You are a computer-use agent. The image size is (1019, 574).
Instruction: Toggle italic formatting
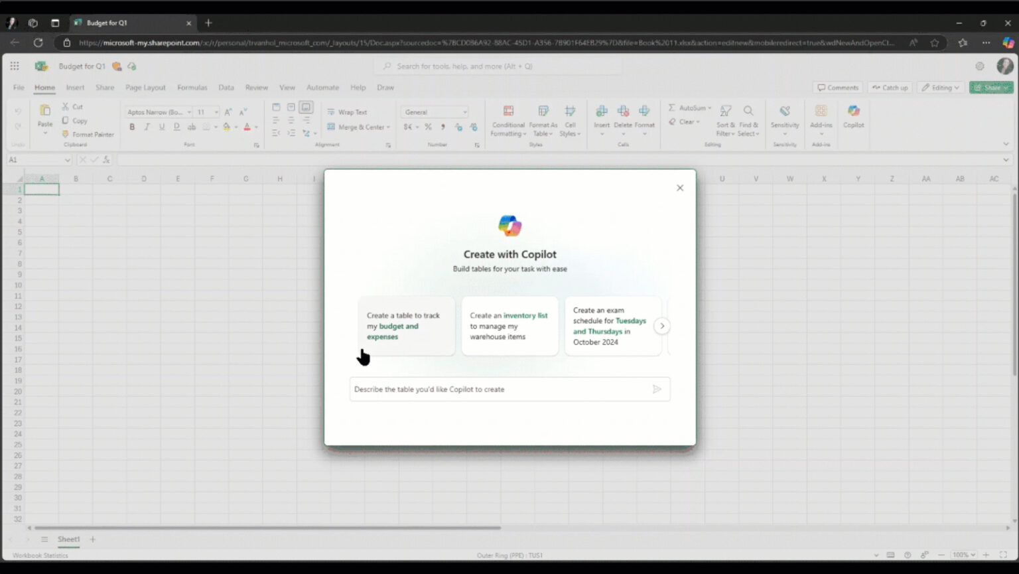tap(147, 127)
